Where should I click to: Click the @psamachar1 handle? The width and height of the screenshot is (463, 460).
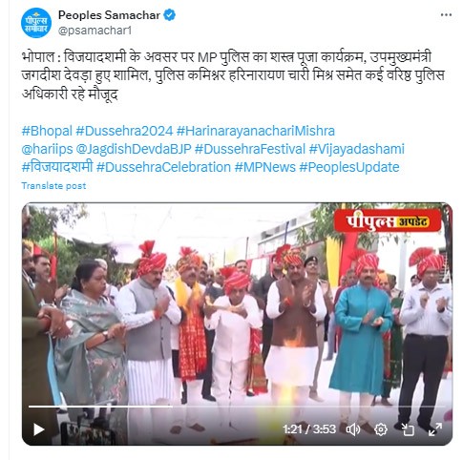coord(95,31)
